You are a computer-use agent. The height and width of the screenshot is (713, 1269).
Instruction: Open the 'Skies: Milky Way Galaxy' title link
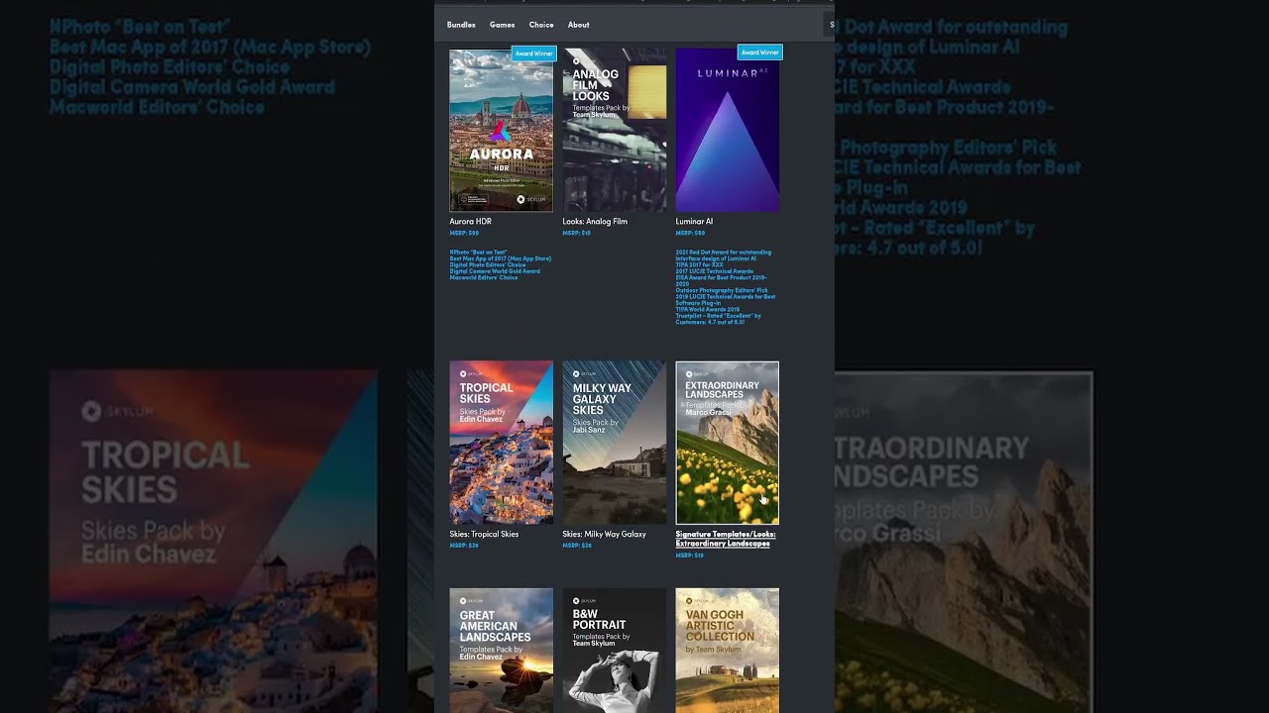pyautogui.click(x=605, y=535)
